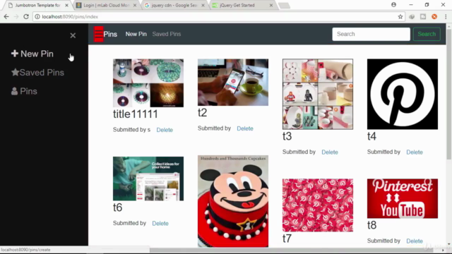Click the green Search button

pyautogui.click(x=427, y=34)
